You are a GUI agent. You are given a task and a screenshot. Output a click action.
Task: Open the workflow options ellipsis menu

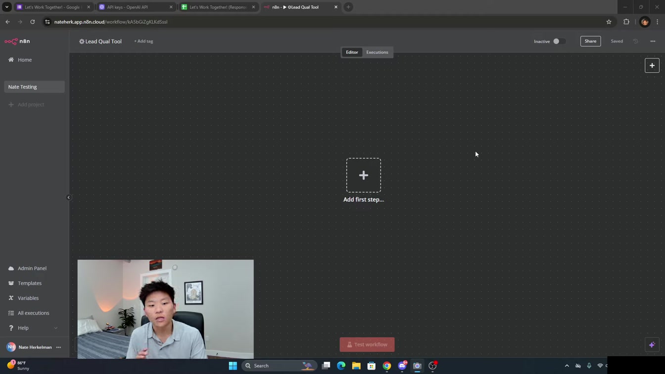[x=653, y=41]
